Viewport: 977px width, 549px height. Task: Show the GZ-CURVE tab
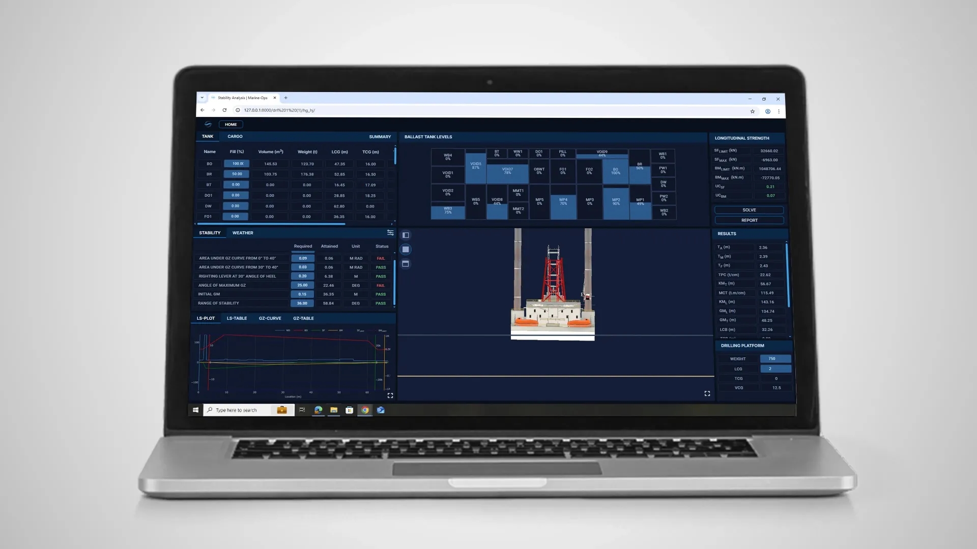270,319
